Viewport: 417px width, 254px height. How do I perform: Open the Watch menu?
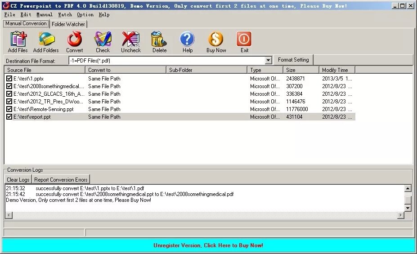tap(65, 15)
